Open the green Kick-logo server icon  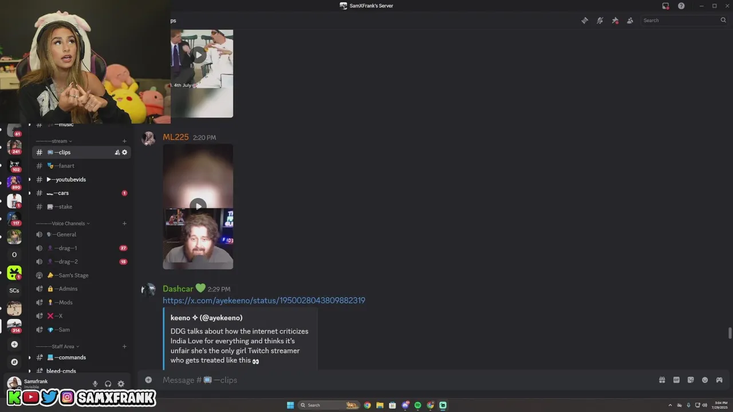tap(14, 272)
